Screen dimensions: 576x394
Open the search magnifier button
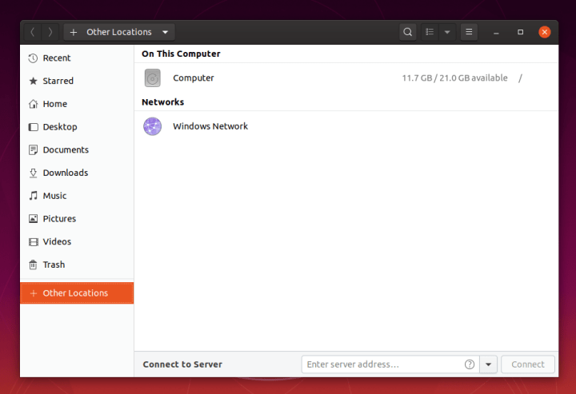(x=407, y=32)
